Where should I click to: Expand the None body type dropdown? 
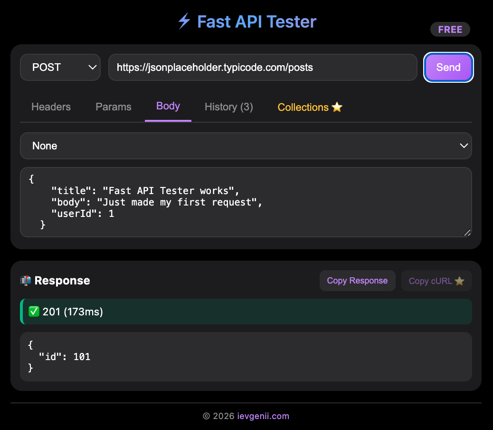(x=246, y=146)
